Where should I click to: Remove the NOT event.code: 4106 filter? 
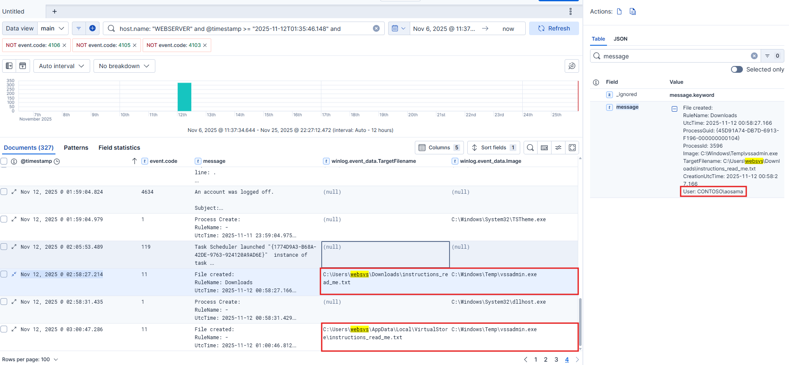pos(64,45)
